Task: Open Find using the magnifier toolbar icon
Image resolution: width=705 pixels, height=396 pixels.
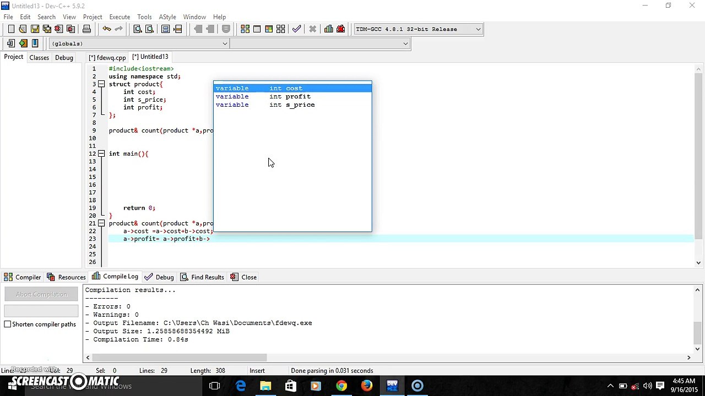Action: tap(138, 29)
